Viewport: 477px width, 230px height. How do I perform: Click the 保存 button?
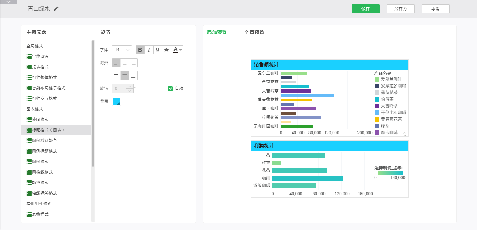[x=365, y=9]
